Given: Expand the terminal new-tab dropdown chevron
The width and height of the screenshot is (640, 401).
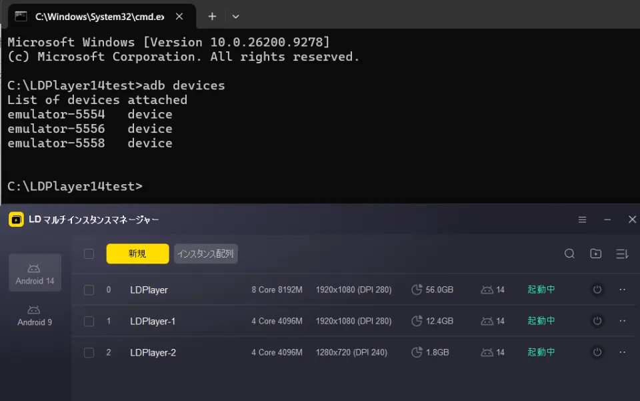Looking at the screenshot, I should click(235, 17).
